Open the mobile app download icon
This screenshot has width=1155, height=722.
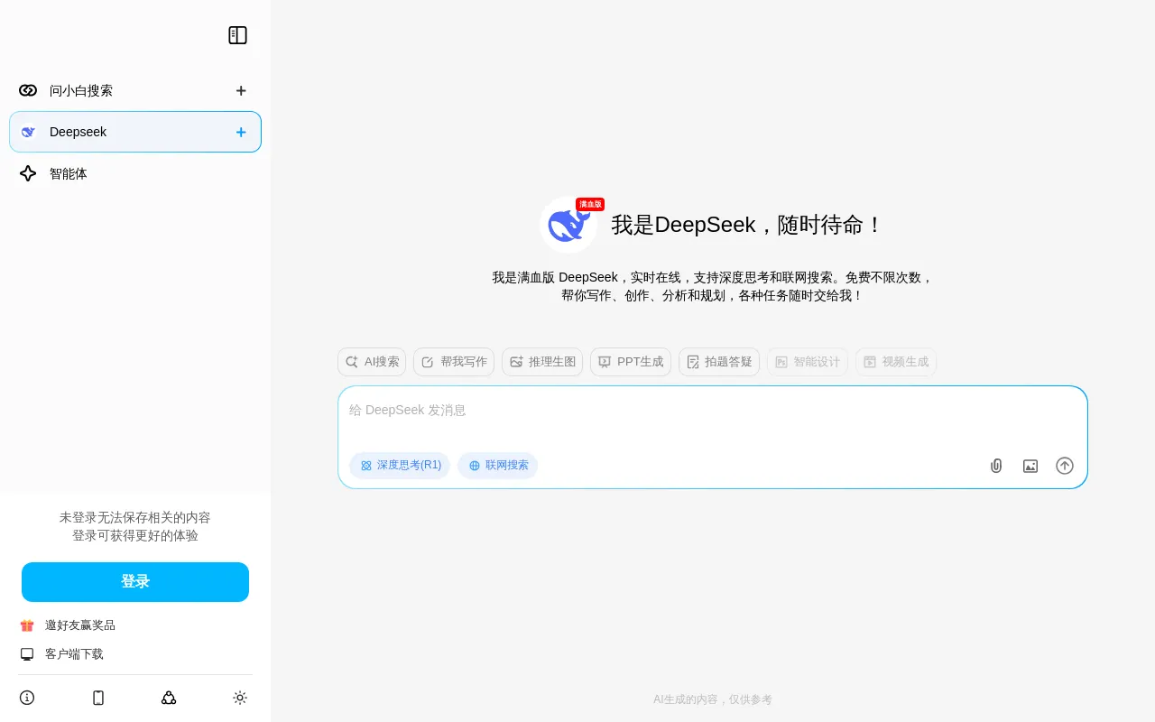[98, 698]
